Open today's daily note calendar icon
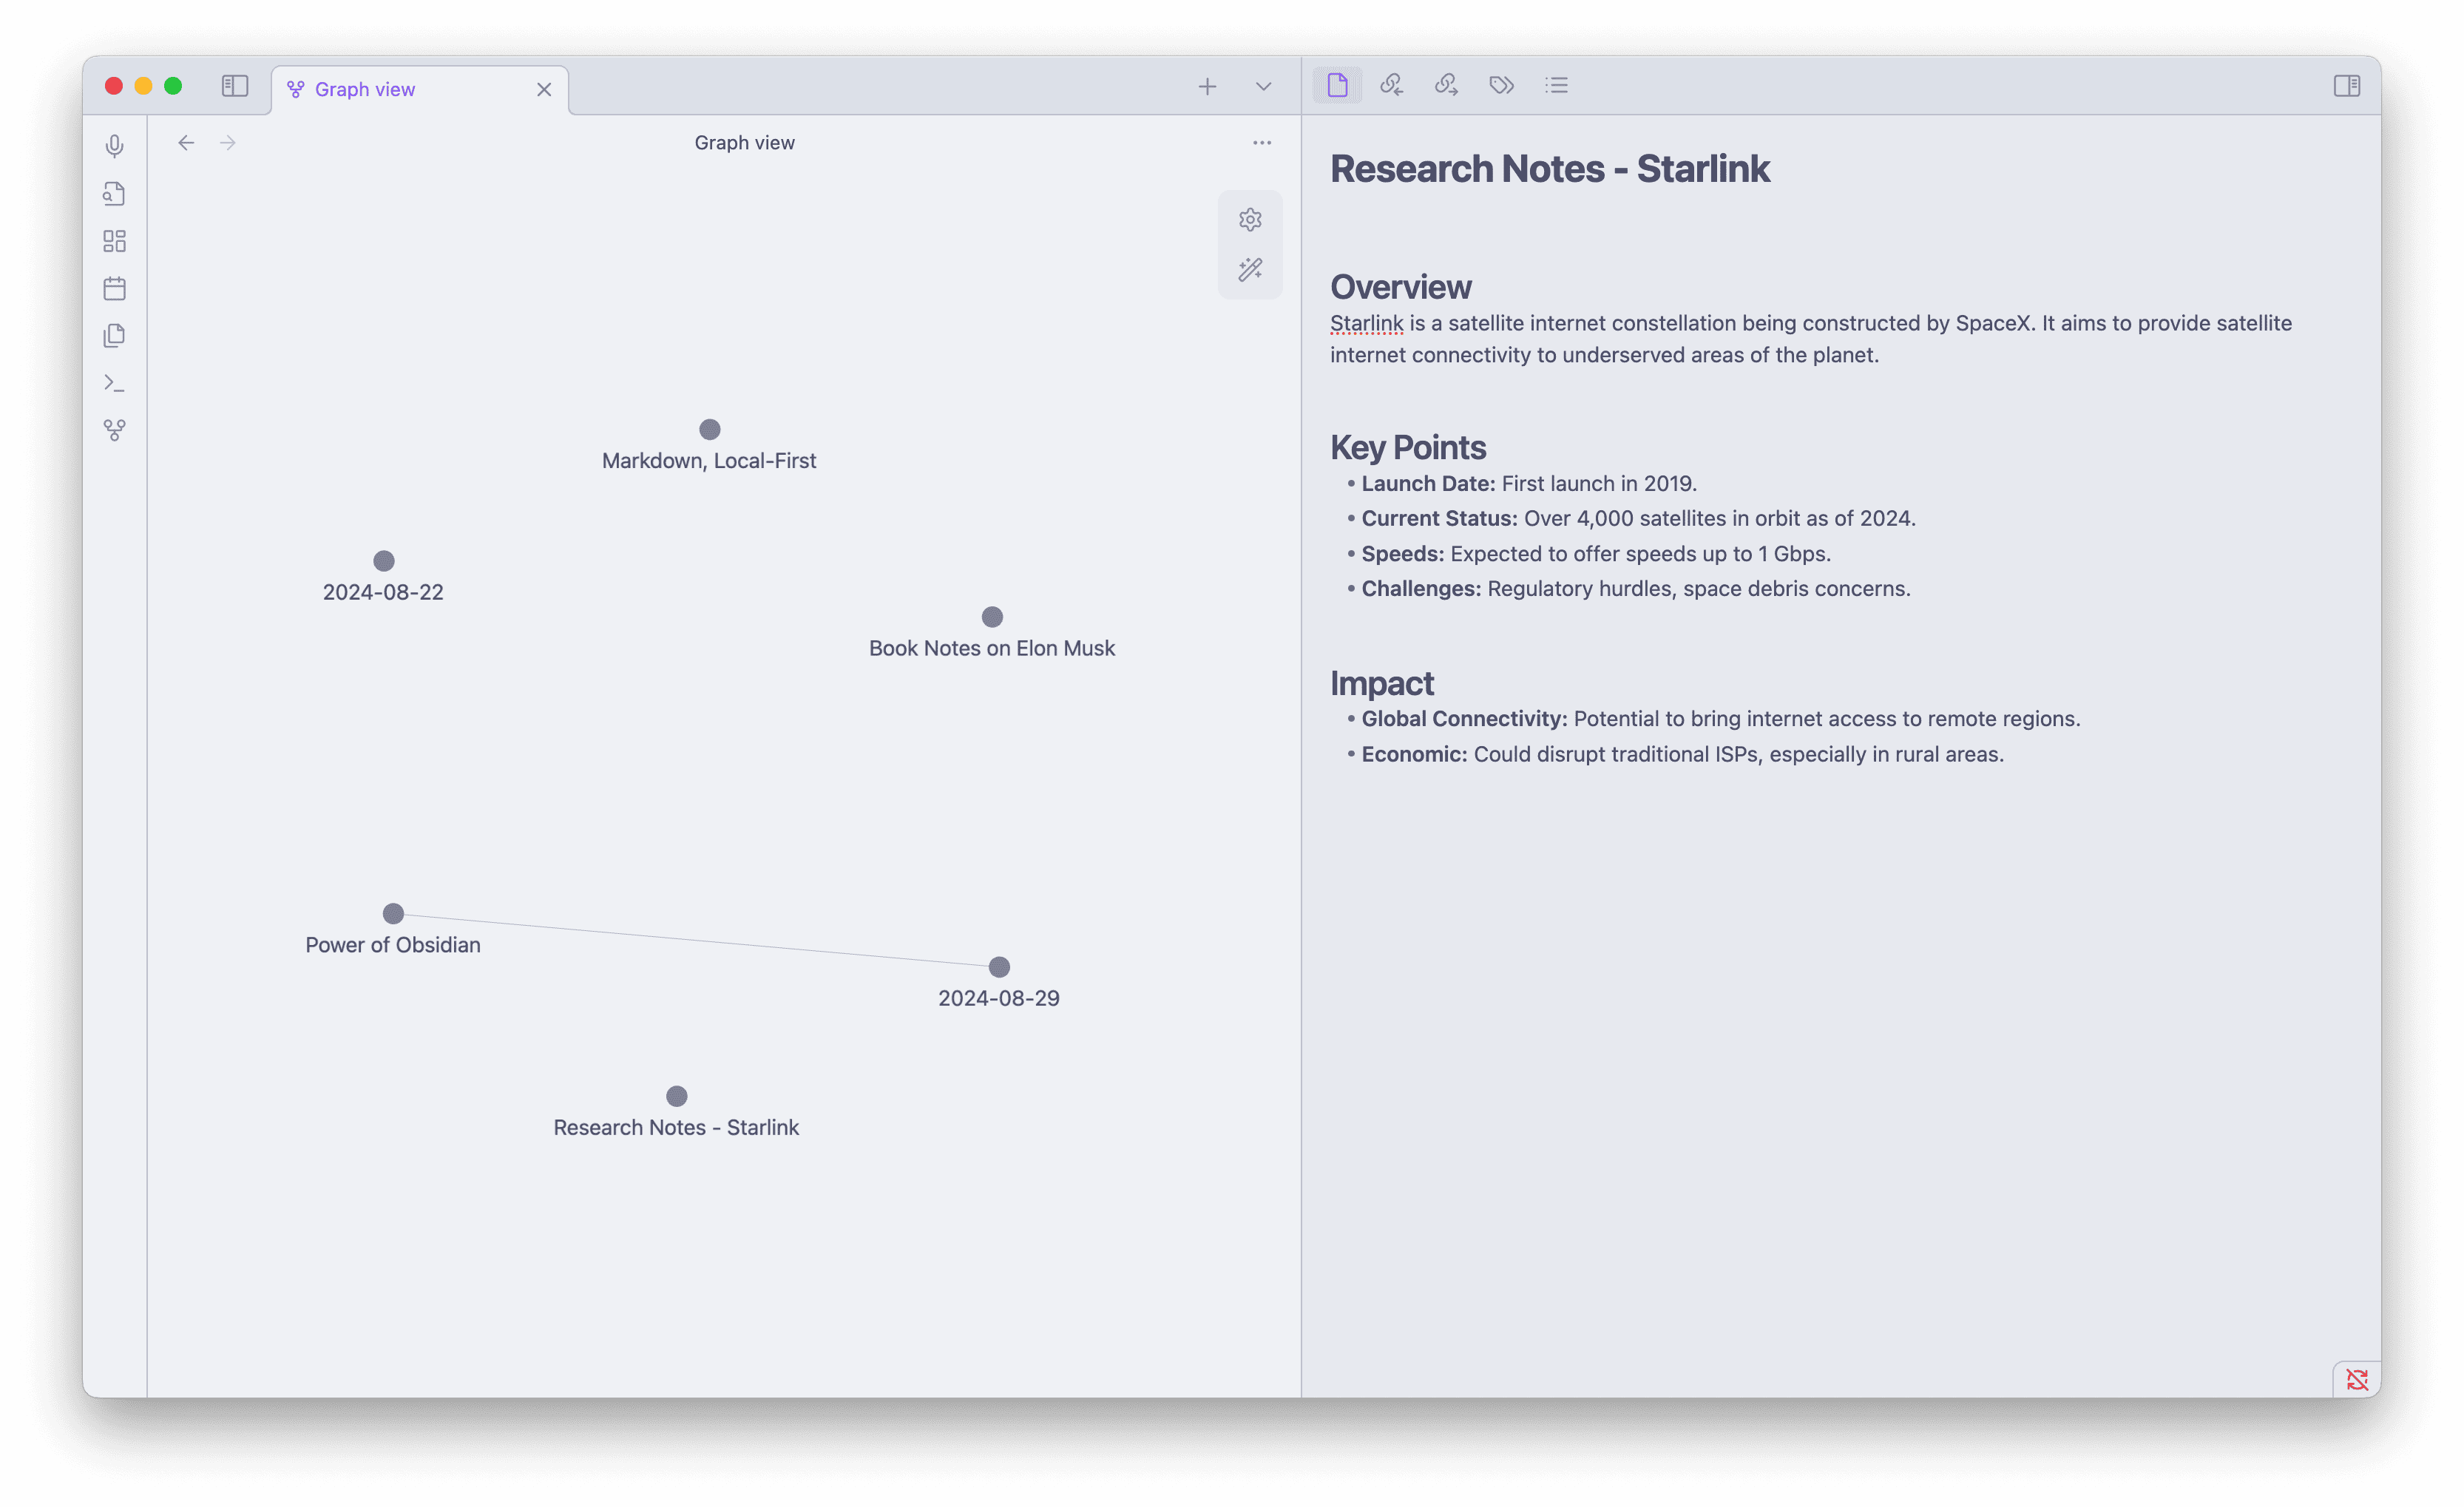The width and height of the screenshot is (2464, 1507). (x=115, y=289)
